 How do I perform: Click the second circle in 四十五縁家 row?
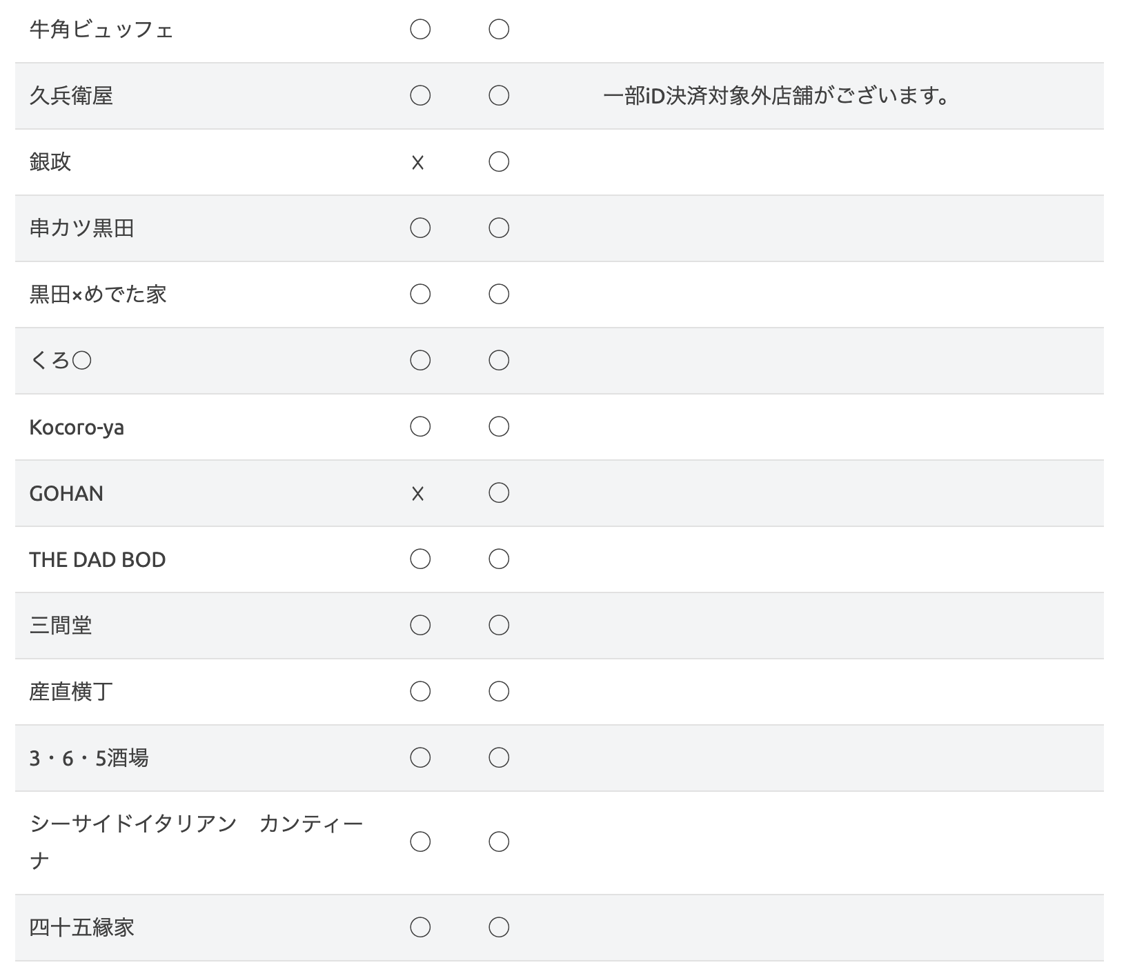[x=499, y=928]
